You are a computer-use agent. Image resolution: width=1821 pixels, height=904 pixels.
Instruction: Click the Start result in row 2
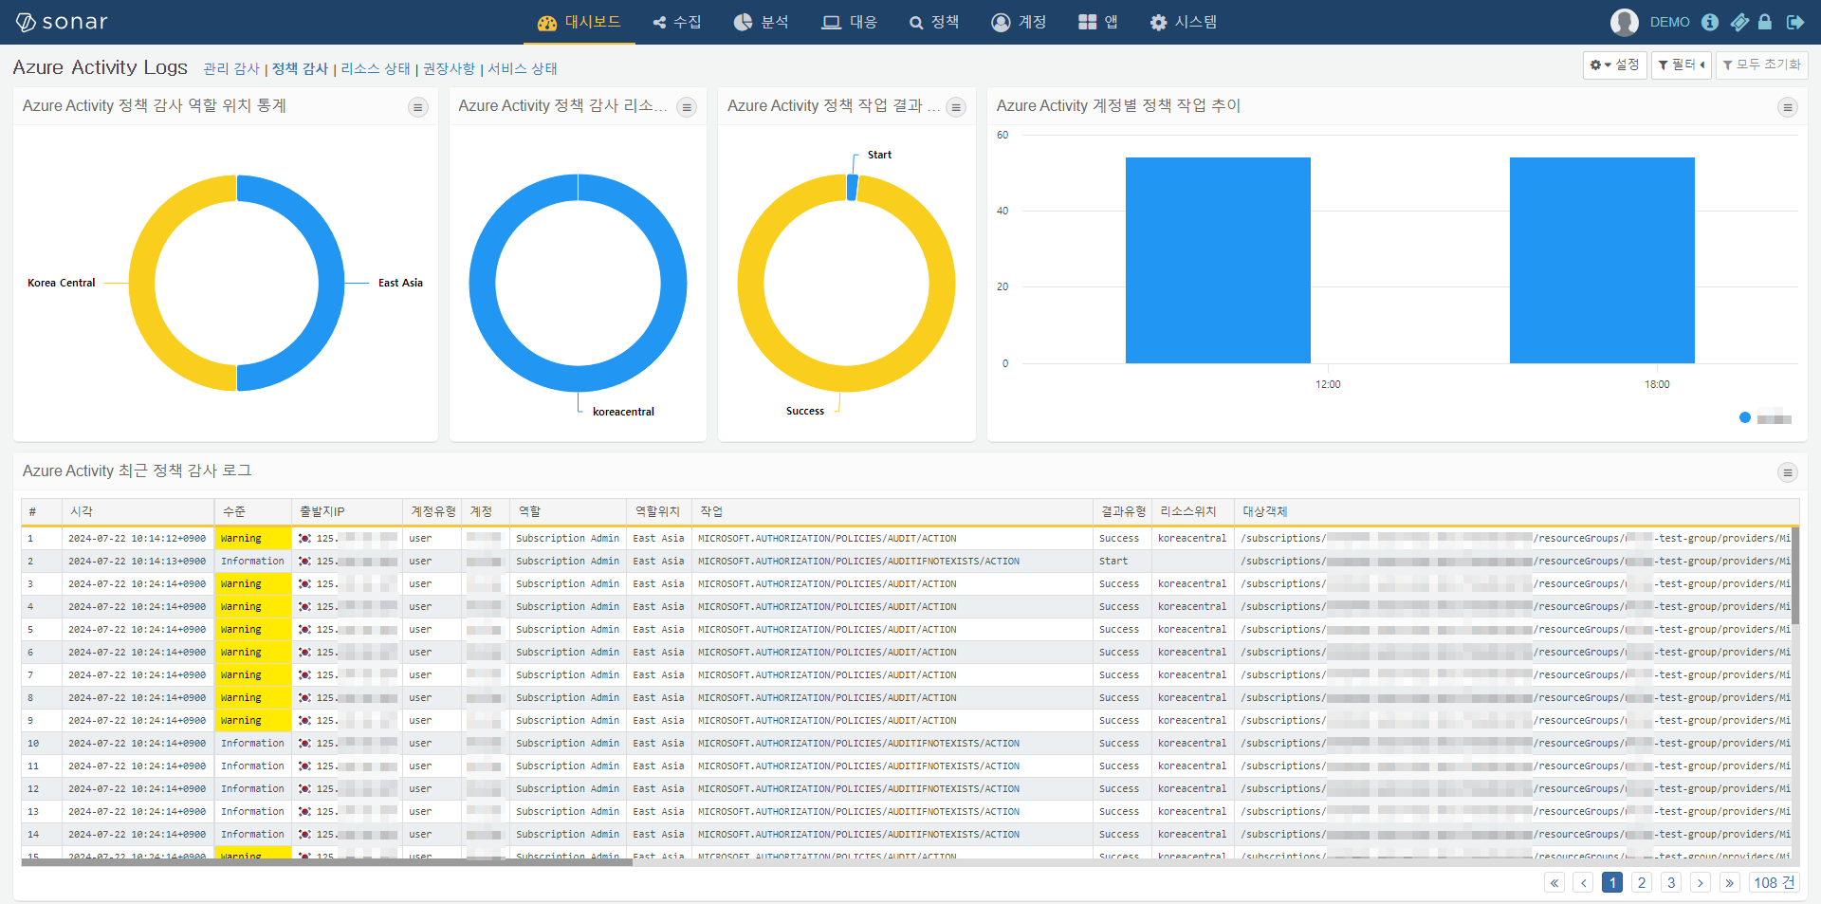[1113, 562]
